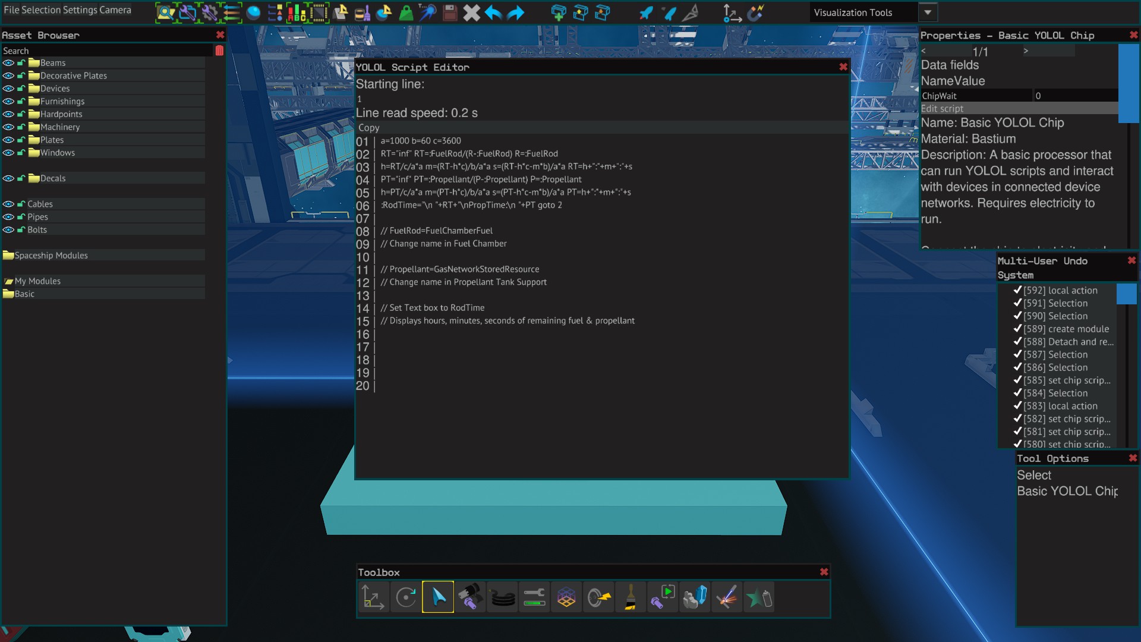Click the save floppy disk icon
The image size is (1141, 642).
450,12
